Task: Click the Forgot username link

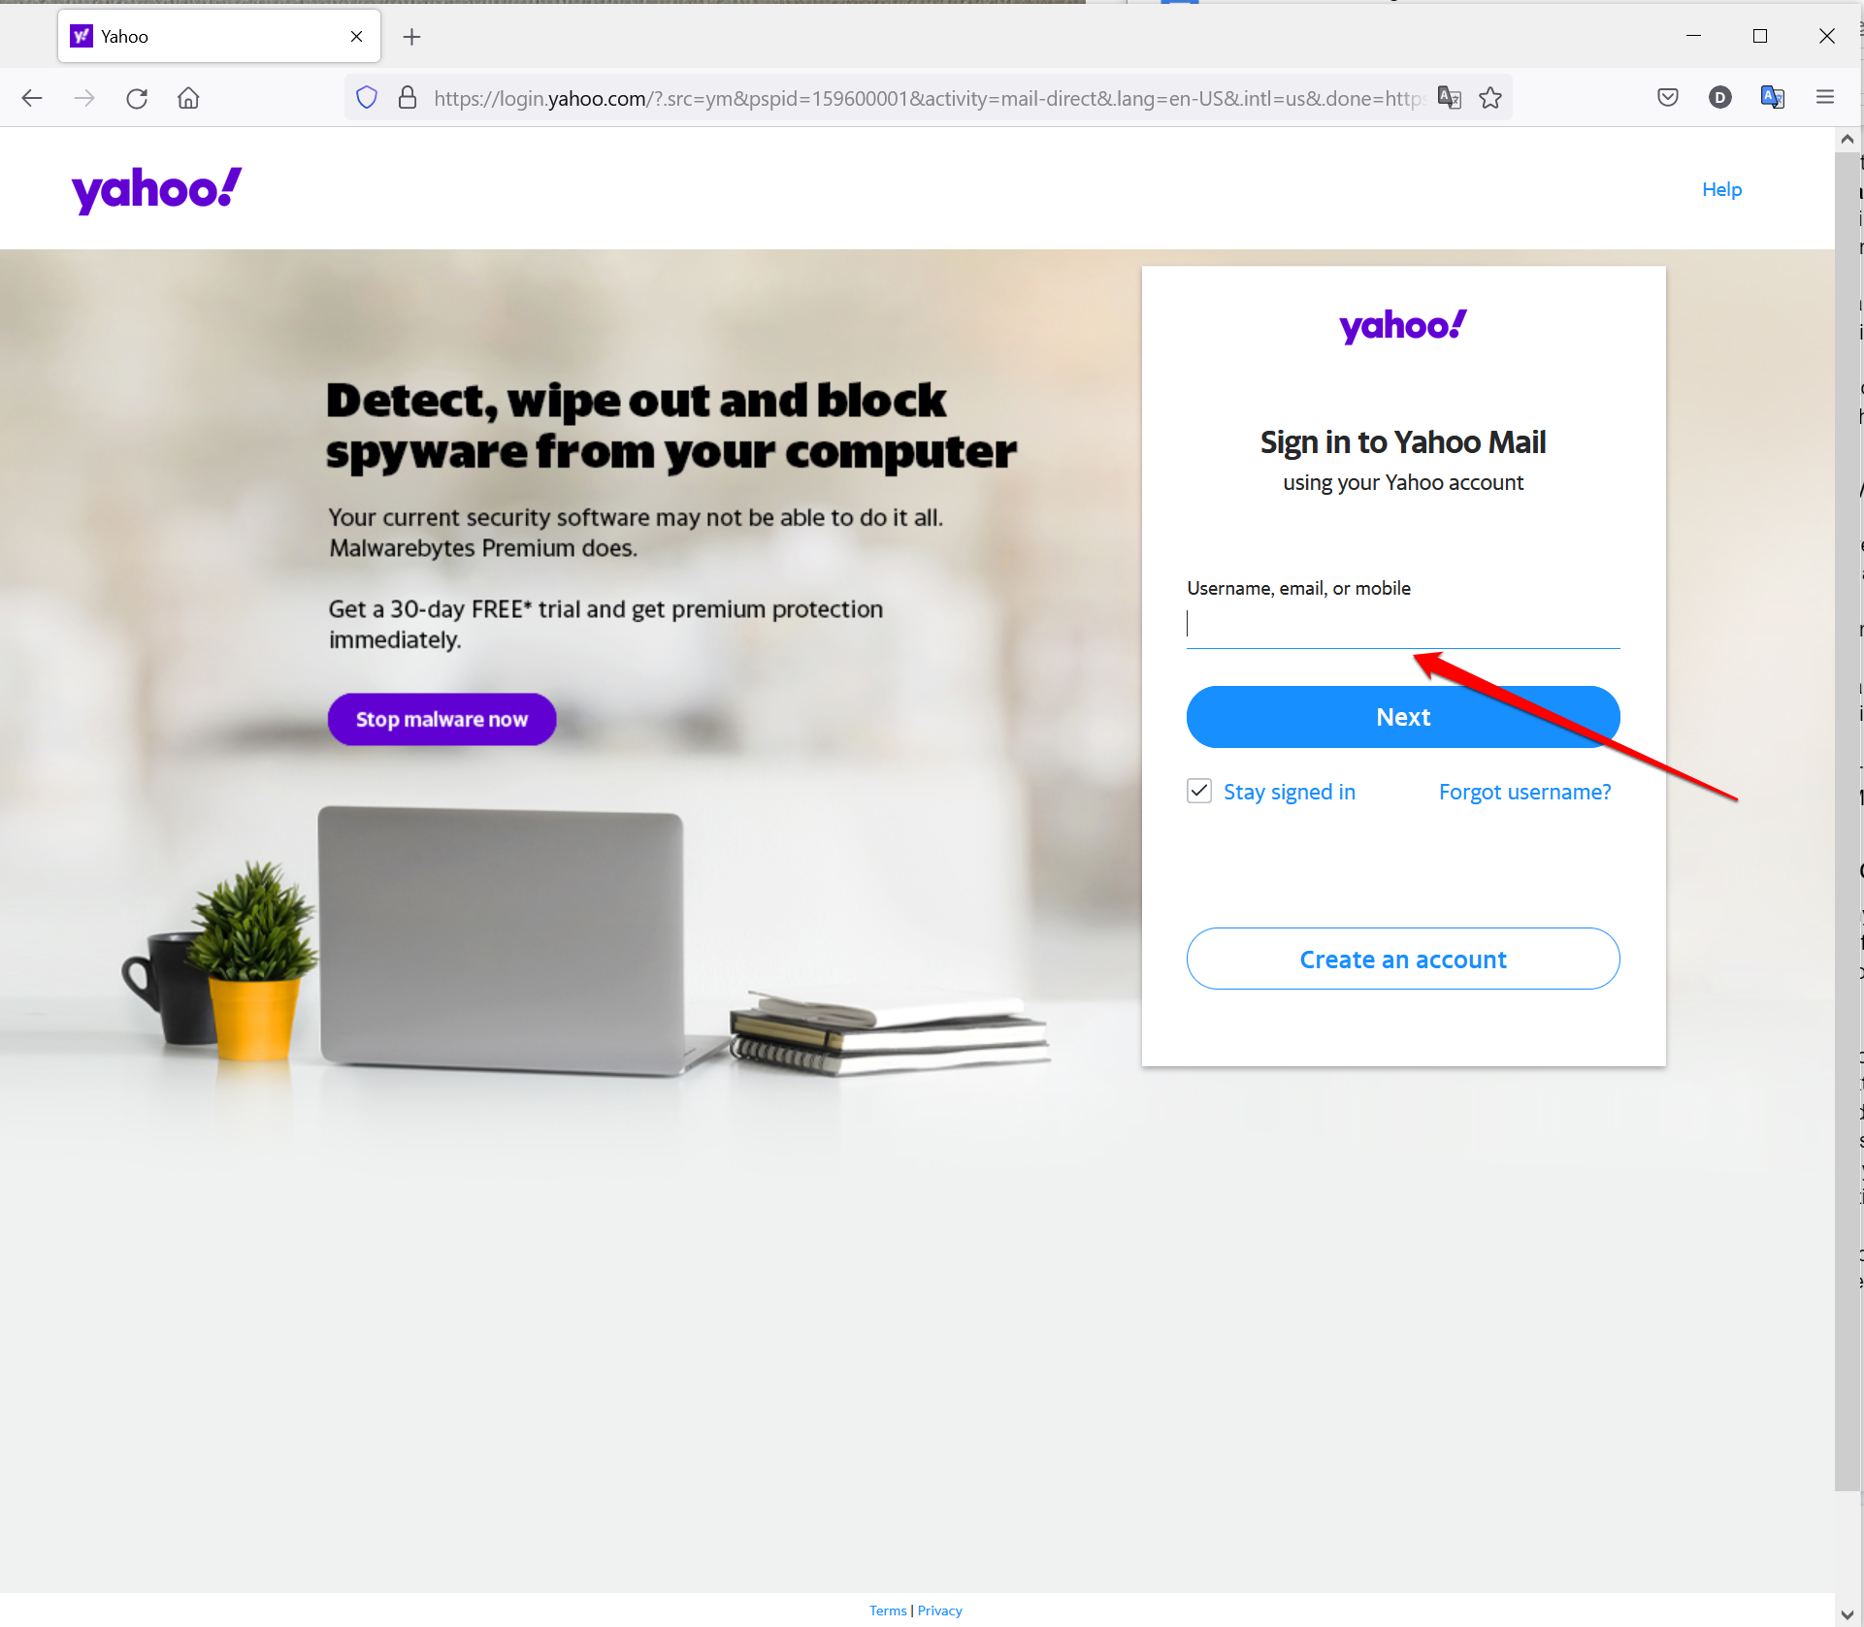Action: (x=1524, y=791)
